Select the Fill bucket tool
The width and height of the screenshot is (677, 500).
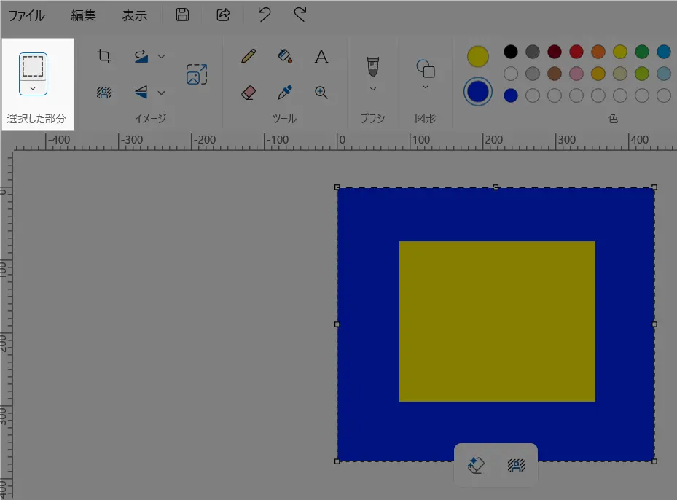pos(285,56)
